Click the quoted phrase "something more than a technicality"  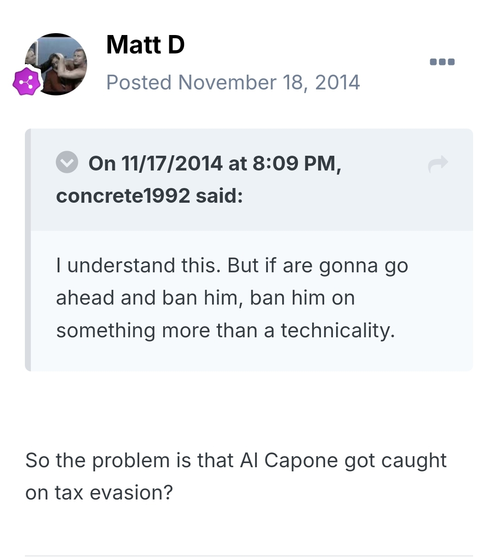(x=225, y=330)
